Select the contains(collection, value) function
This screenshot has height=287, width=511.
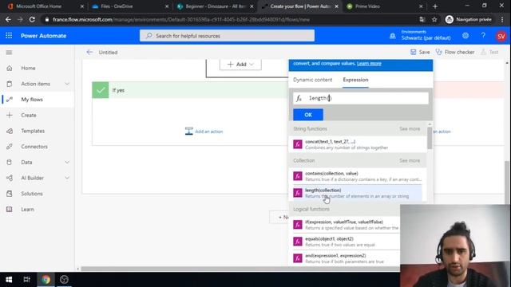point(358,176)
